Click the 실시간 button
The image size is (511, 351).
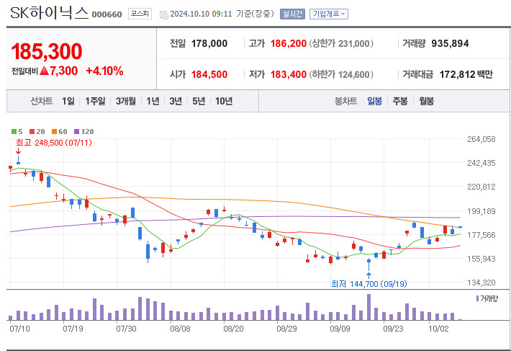point(292,14)
